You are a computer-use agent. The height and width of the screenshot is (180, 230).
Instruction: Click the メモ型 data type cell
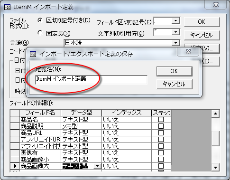pyautogui.click(x=81, y=126)
